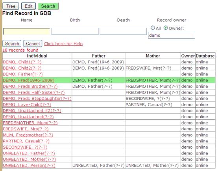Open record PARTNER, Casual(?-?) in Individual column
218x171 pixels.
26,141
